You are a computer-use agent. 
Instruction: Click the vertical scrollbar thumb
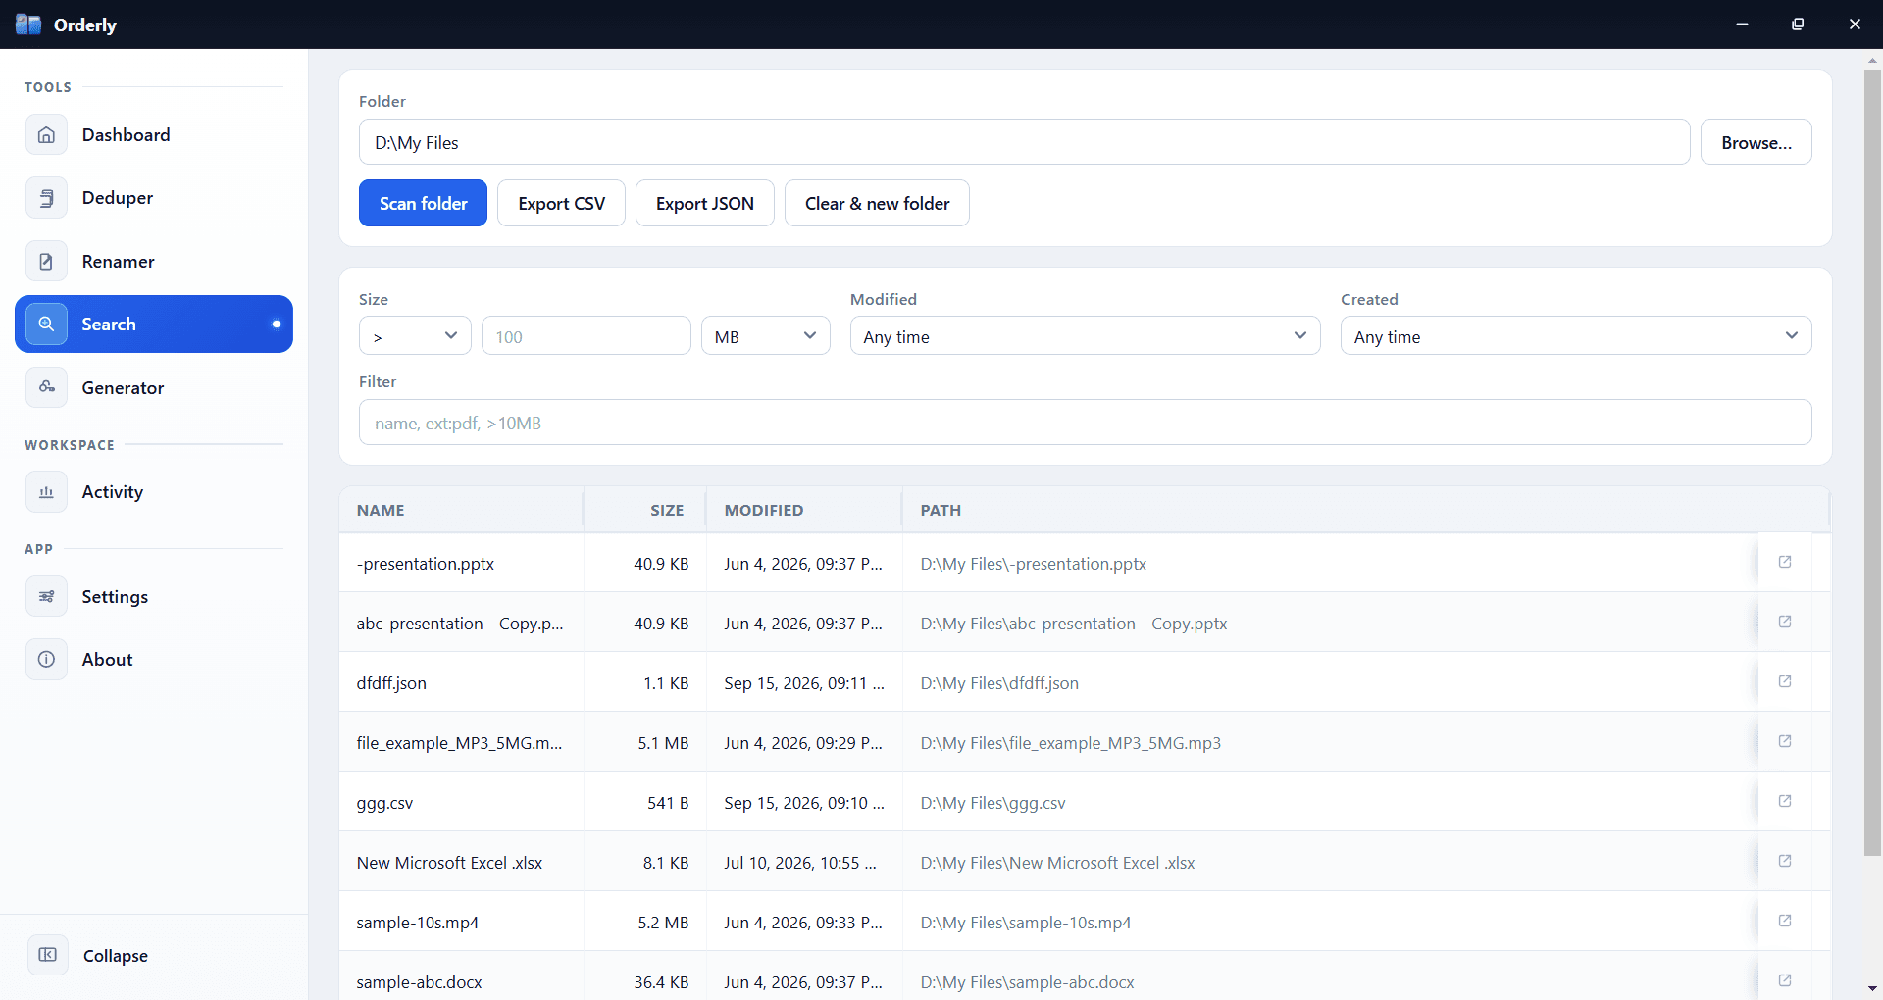point(1872,463)
